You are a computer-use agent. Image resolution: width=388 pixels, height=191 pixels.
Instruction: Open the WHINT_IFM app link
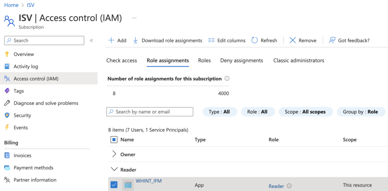coord(149,181)
